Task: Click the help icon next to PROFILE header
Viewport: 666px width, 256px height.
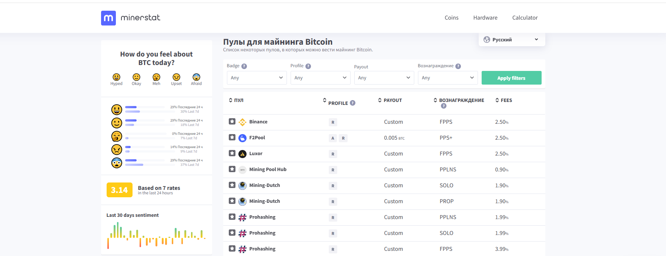Action: [x=352, y=103]
